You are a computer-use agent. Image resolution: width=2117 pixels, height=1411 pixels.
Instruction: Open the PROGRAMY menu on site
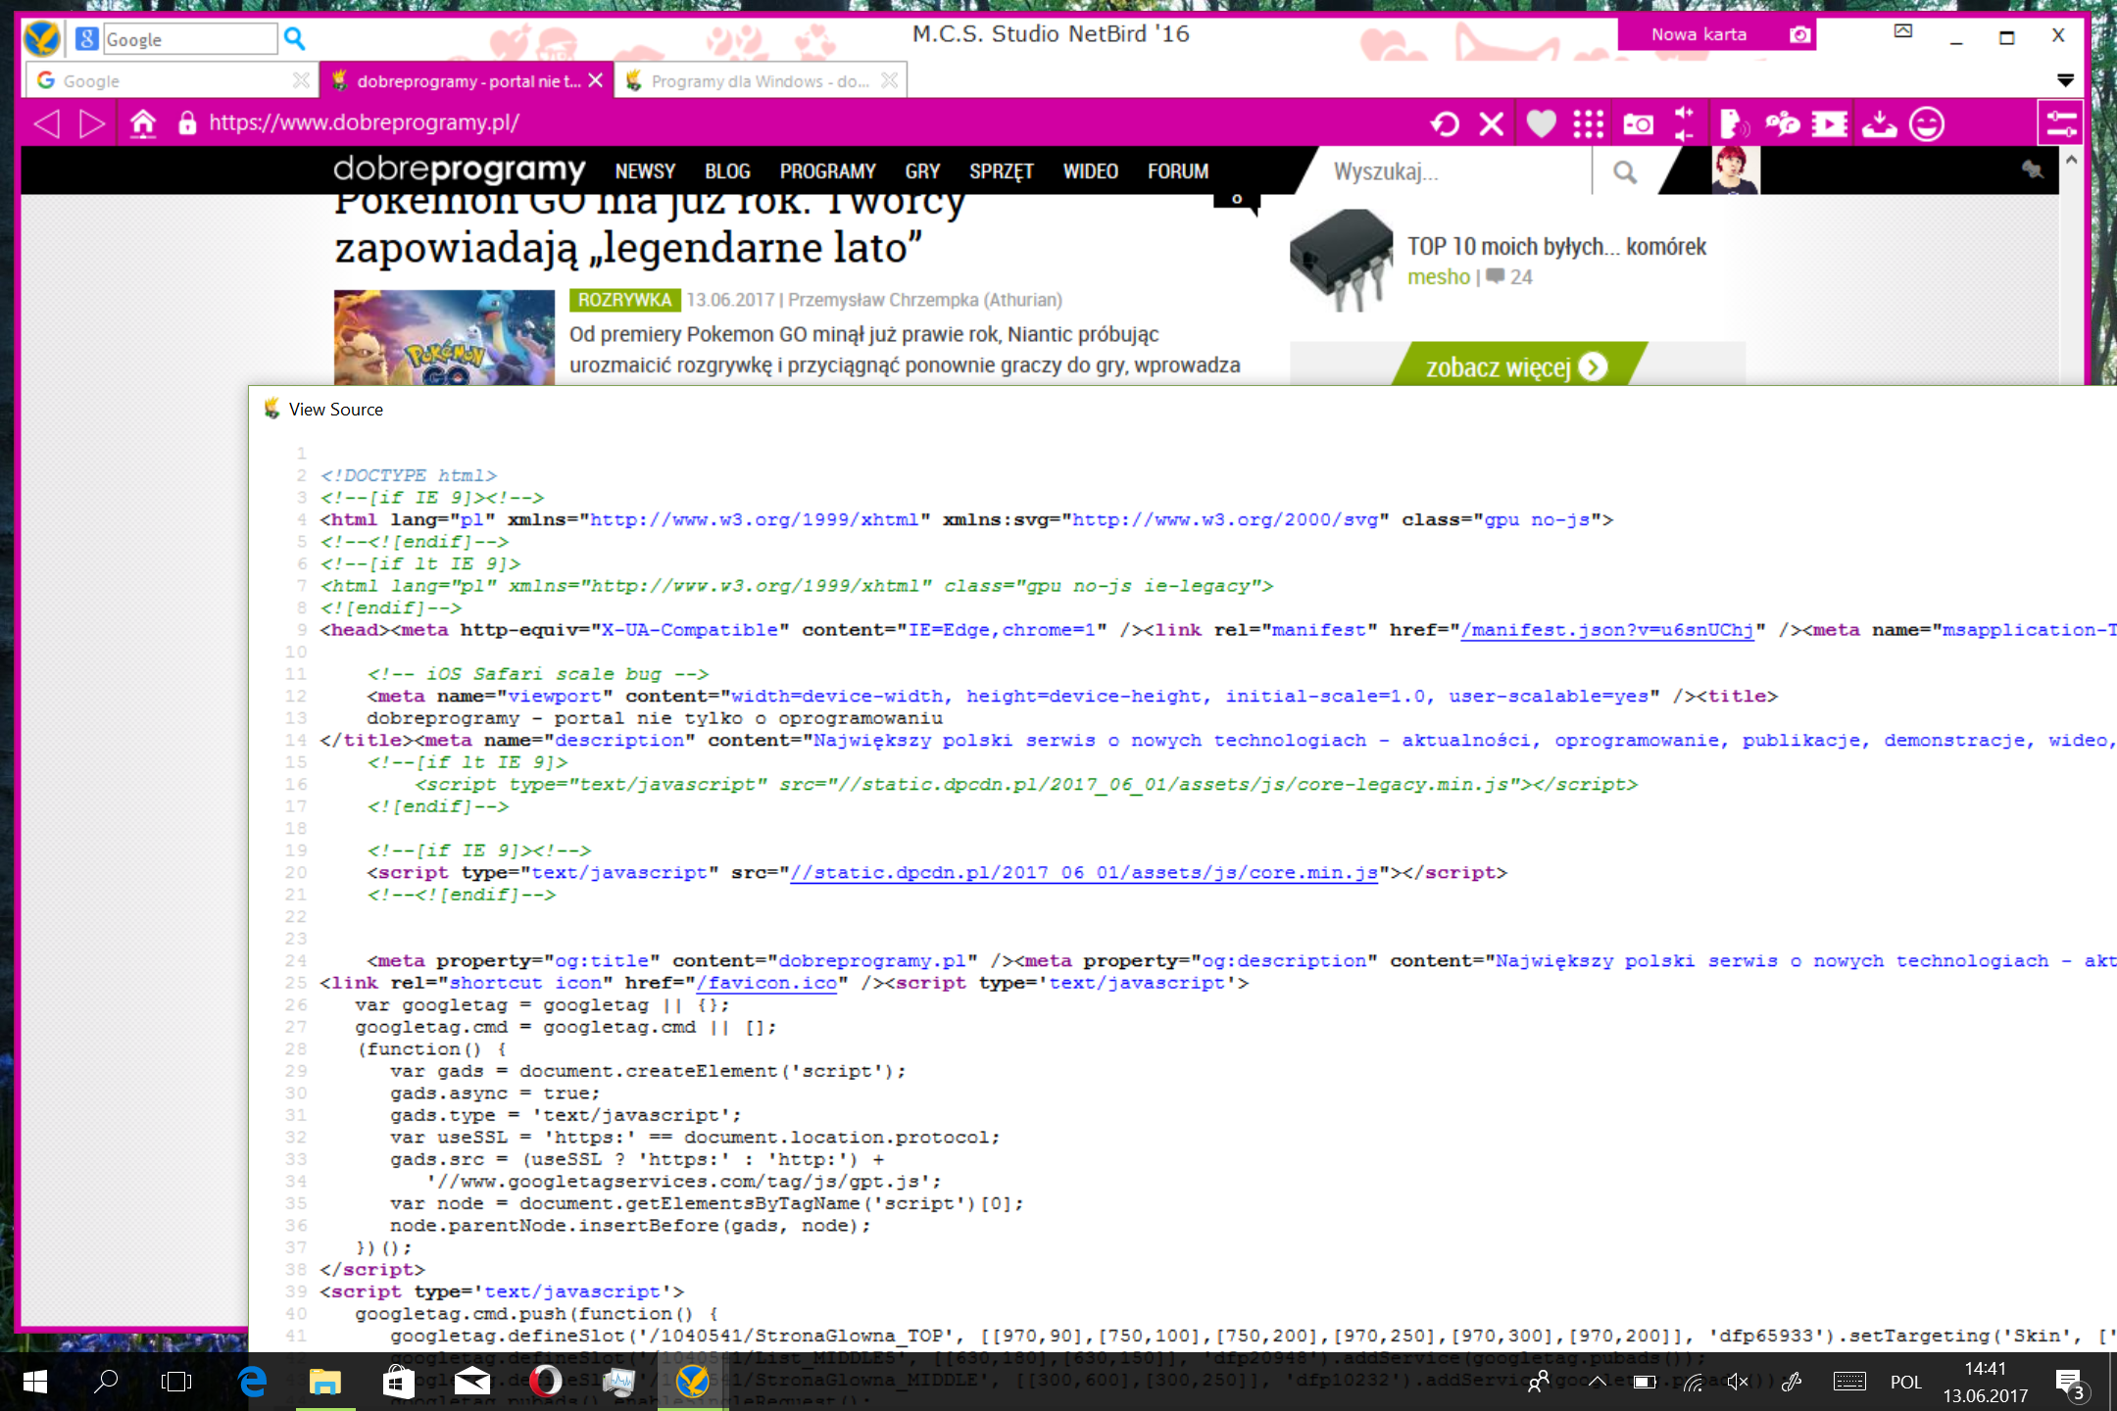(x=827, y=171)
